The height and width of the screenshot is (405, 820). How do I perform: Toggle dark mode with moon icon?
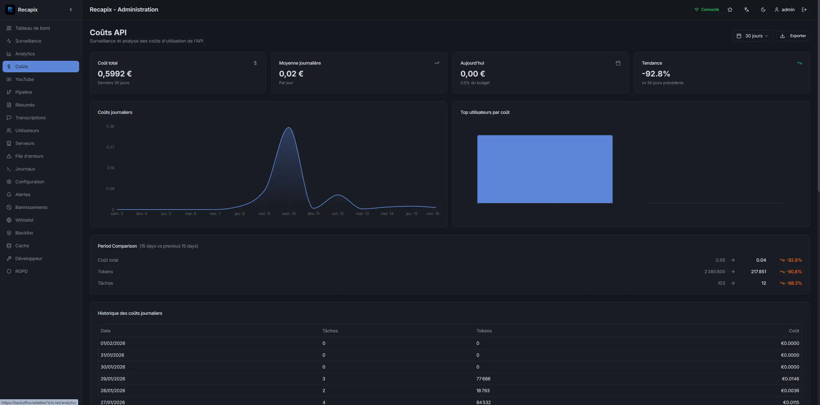click(763, 10)
